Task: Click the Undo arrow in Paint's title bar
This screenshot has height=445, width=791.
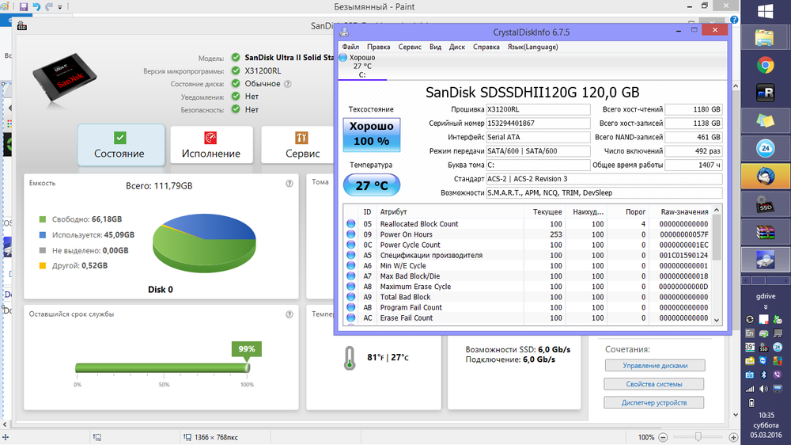Action: point(36,6)
